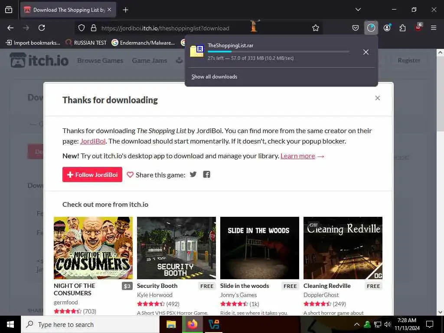The width and height of the screenshot is (444, 333).
Task: Click the Cleaning Redville title link
Action: click(x=327, y=286)
